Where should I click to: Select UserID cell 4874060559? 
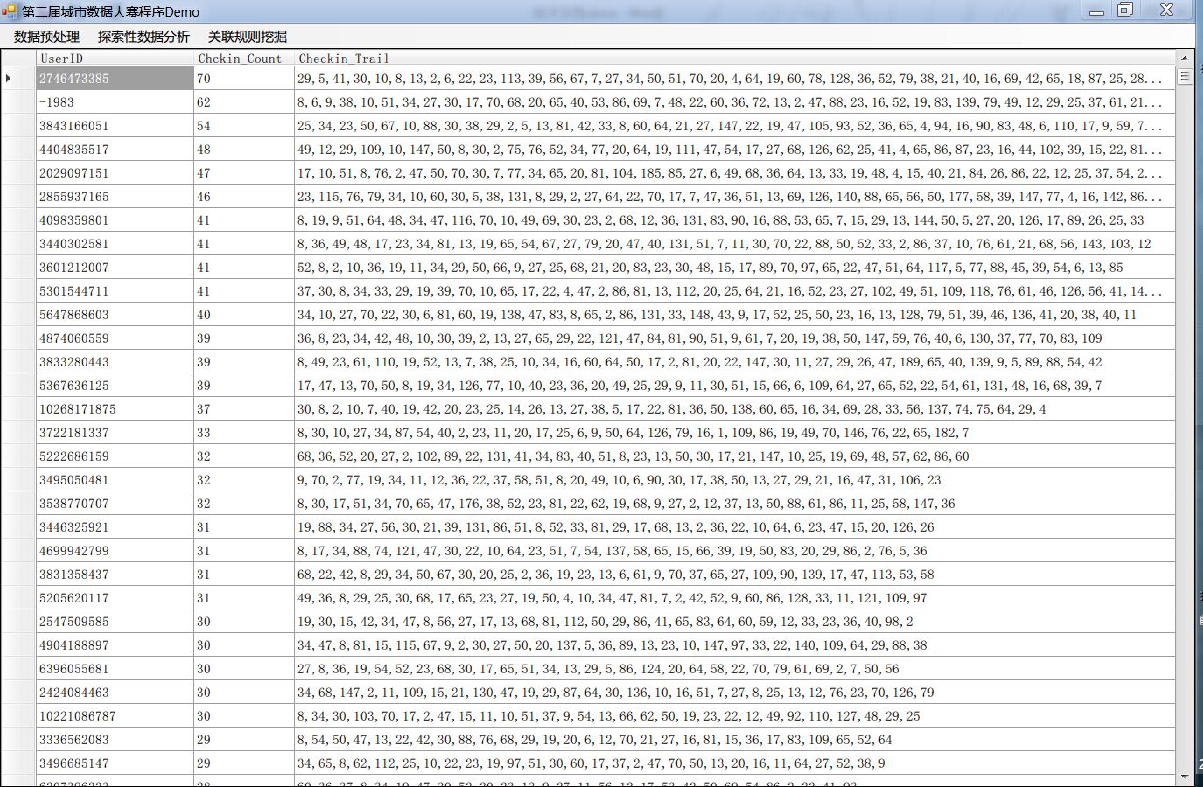pyautogui.click(x=115, y=338)
